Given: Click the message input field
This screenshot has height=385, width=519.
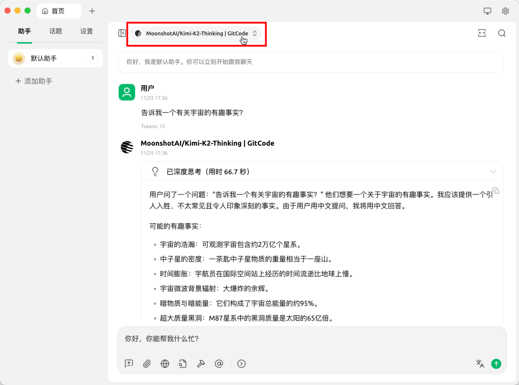Looking at the screenshot, I should [312, 339].
